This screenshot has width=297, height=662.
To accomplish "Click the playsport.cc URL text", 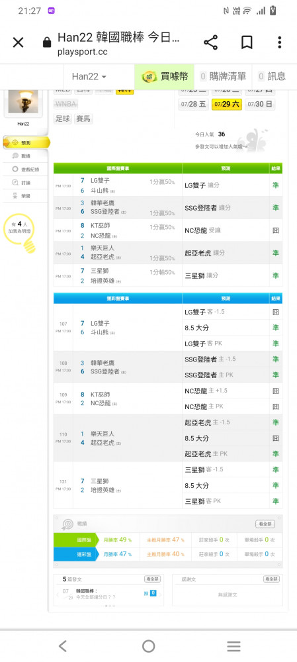I will (82, 53).
